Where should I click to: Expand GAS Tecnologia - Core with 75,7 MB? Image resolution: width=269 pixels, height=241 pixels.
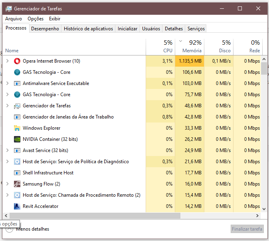(7, 94)
